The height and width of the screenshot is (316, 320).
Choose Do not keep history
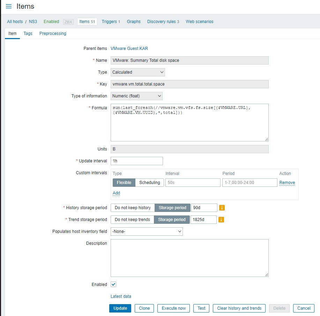pos(133,208)
